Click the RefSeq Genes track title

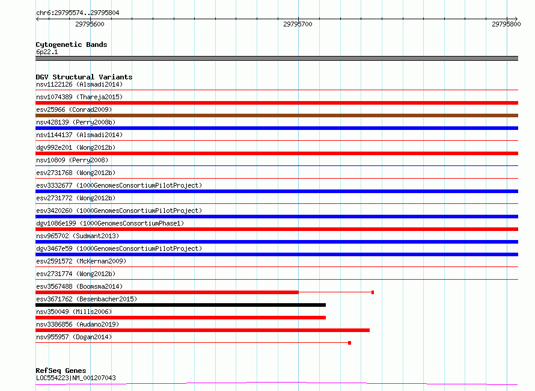[x=61, y=371]
